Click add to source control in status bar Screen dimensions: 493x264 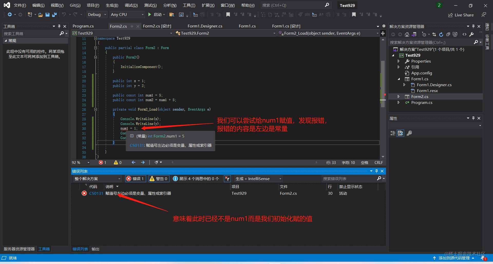pyautogui.click(x=453, y=258)
